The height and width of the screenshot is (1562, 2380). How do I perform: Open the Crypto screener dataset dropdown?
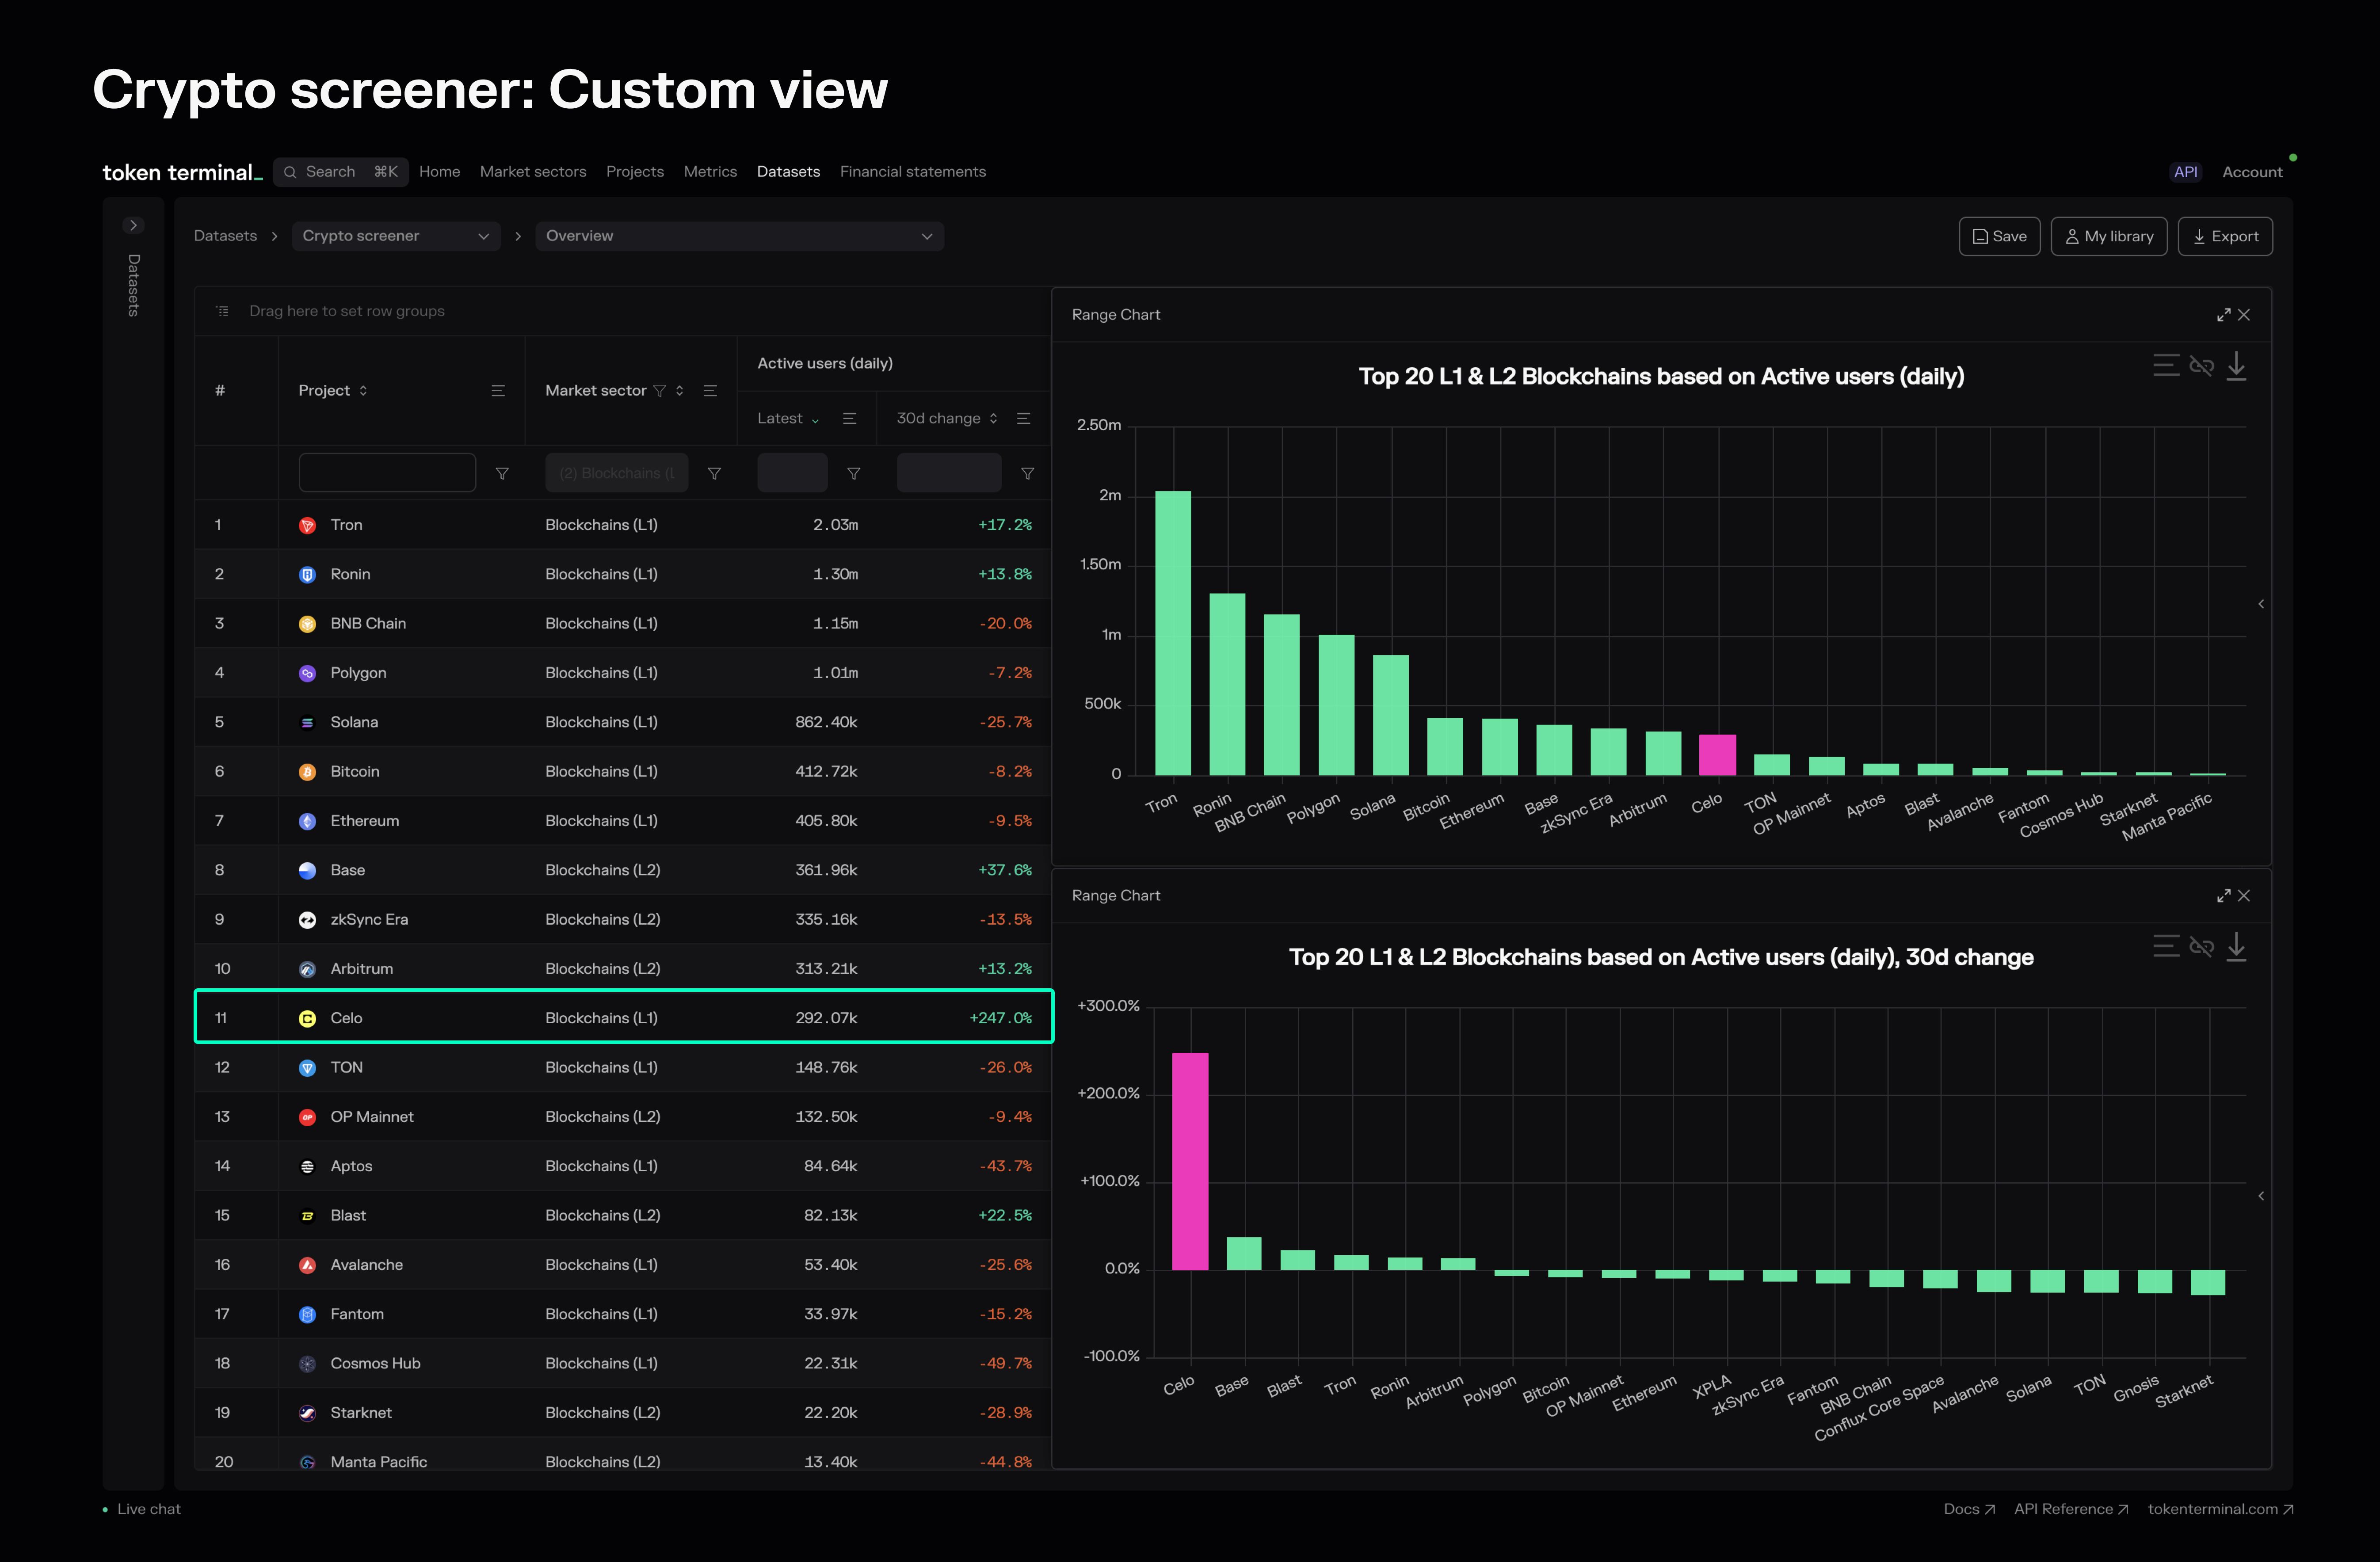[396, 236]
